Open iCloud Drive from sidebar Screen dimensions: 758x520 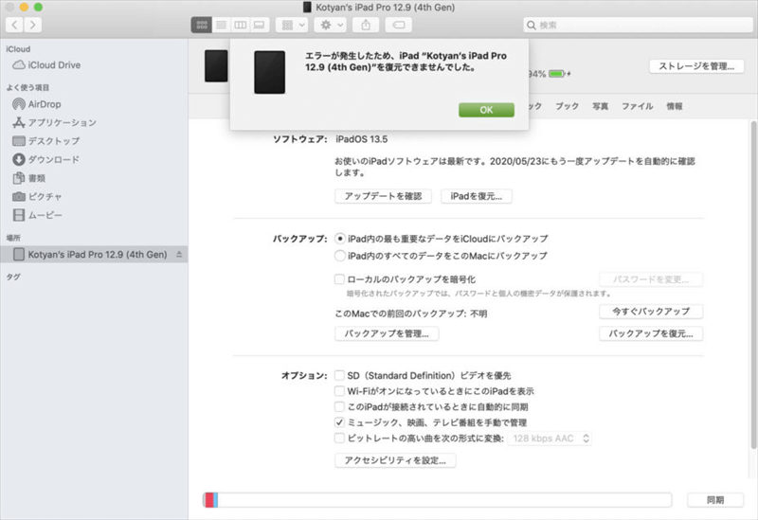(53, 65)
